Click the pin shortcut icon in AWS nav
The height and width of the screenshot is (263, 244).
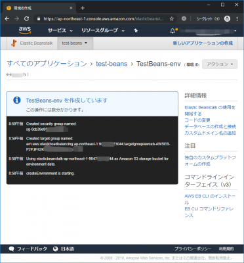(x=136, y=31)
